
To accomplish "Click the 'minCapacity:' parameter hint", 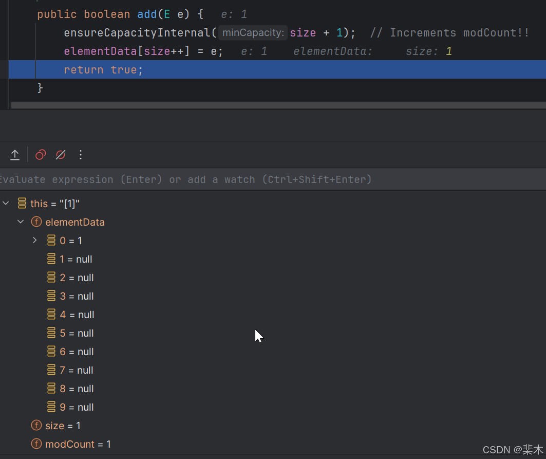I will [253, 33].
